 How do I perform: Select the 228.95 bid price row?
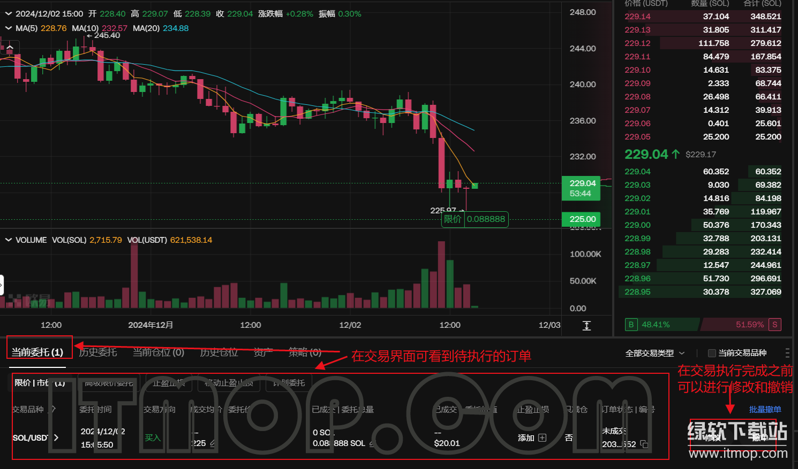[703, 292]
